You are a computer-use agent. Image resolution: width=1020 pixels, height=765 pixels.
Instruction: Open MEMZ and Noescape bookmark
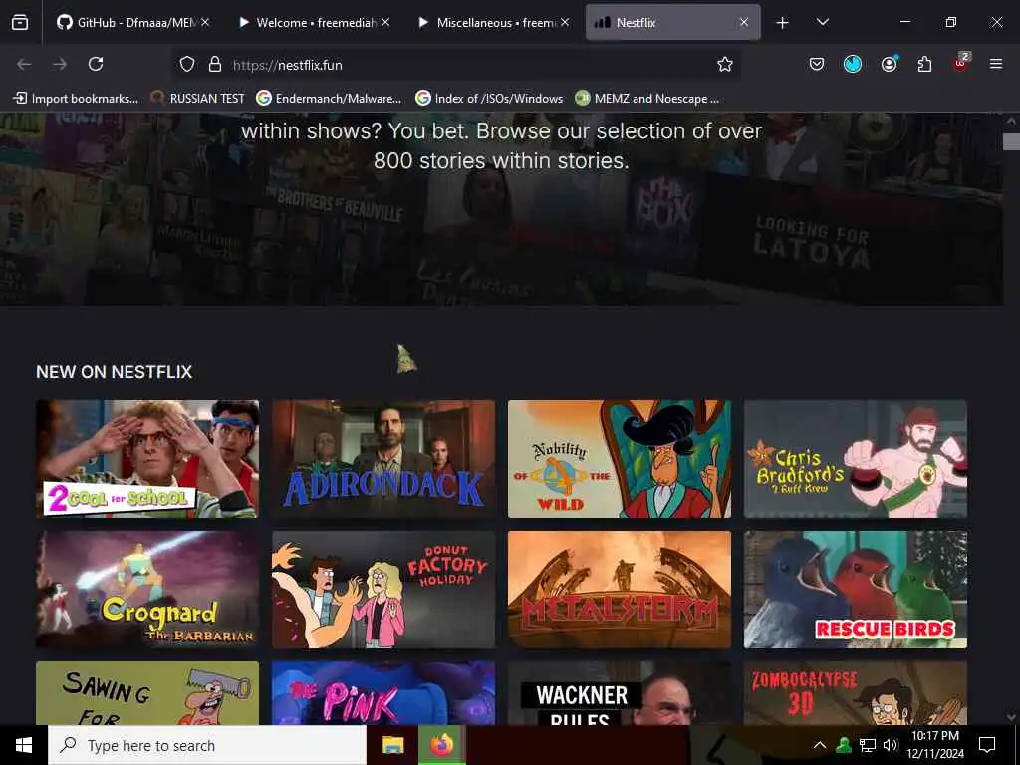pyautogui.click(x=647, y=99)
